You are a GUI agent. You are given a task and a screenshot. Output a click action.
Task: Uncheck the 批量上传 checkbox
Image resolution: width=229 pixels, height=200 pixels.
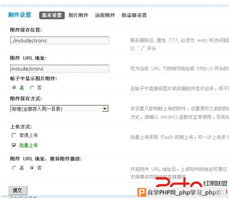[14, 145]
